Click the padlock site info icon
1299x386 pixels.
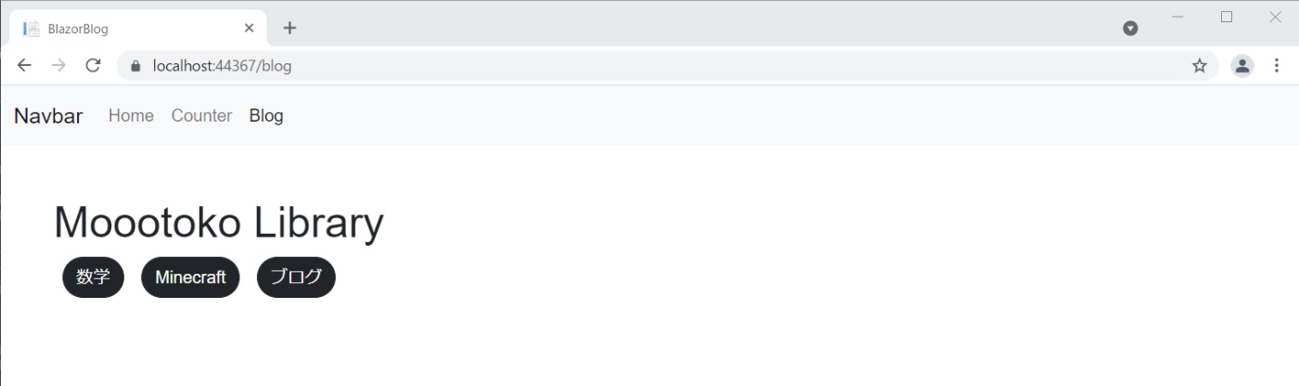(x=135, y=66)
